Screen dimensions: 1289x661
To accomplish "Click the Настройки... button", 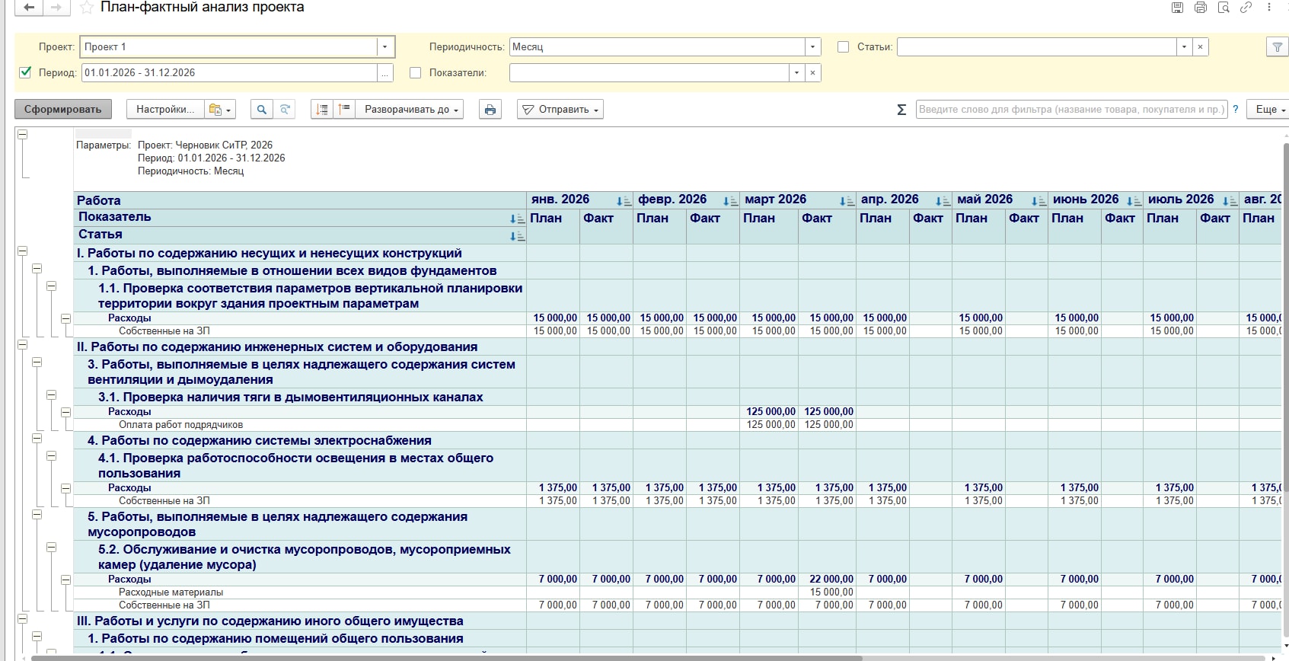I will point(165,110).
